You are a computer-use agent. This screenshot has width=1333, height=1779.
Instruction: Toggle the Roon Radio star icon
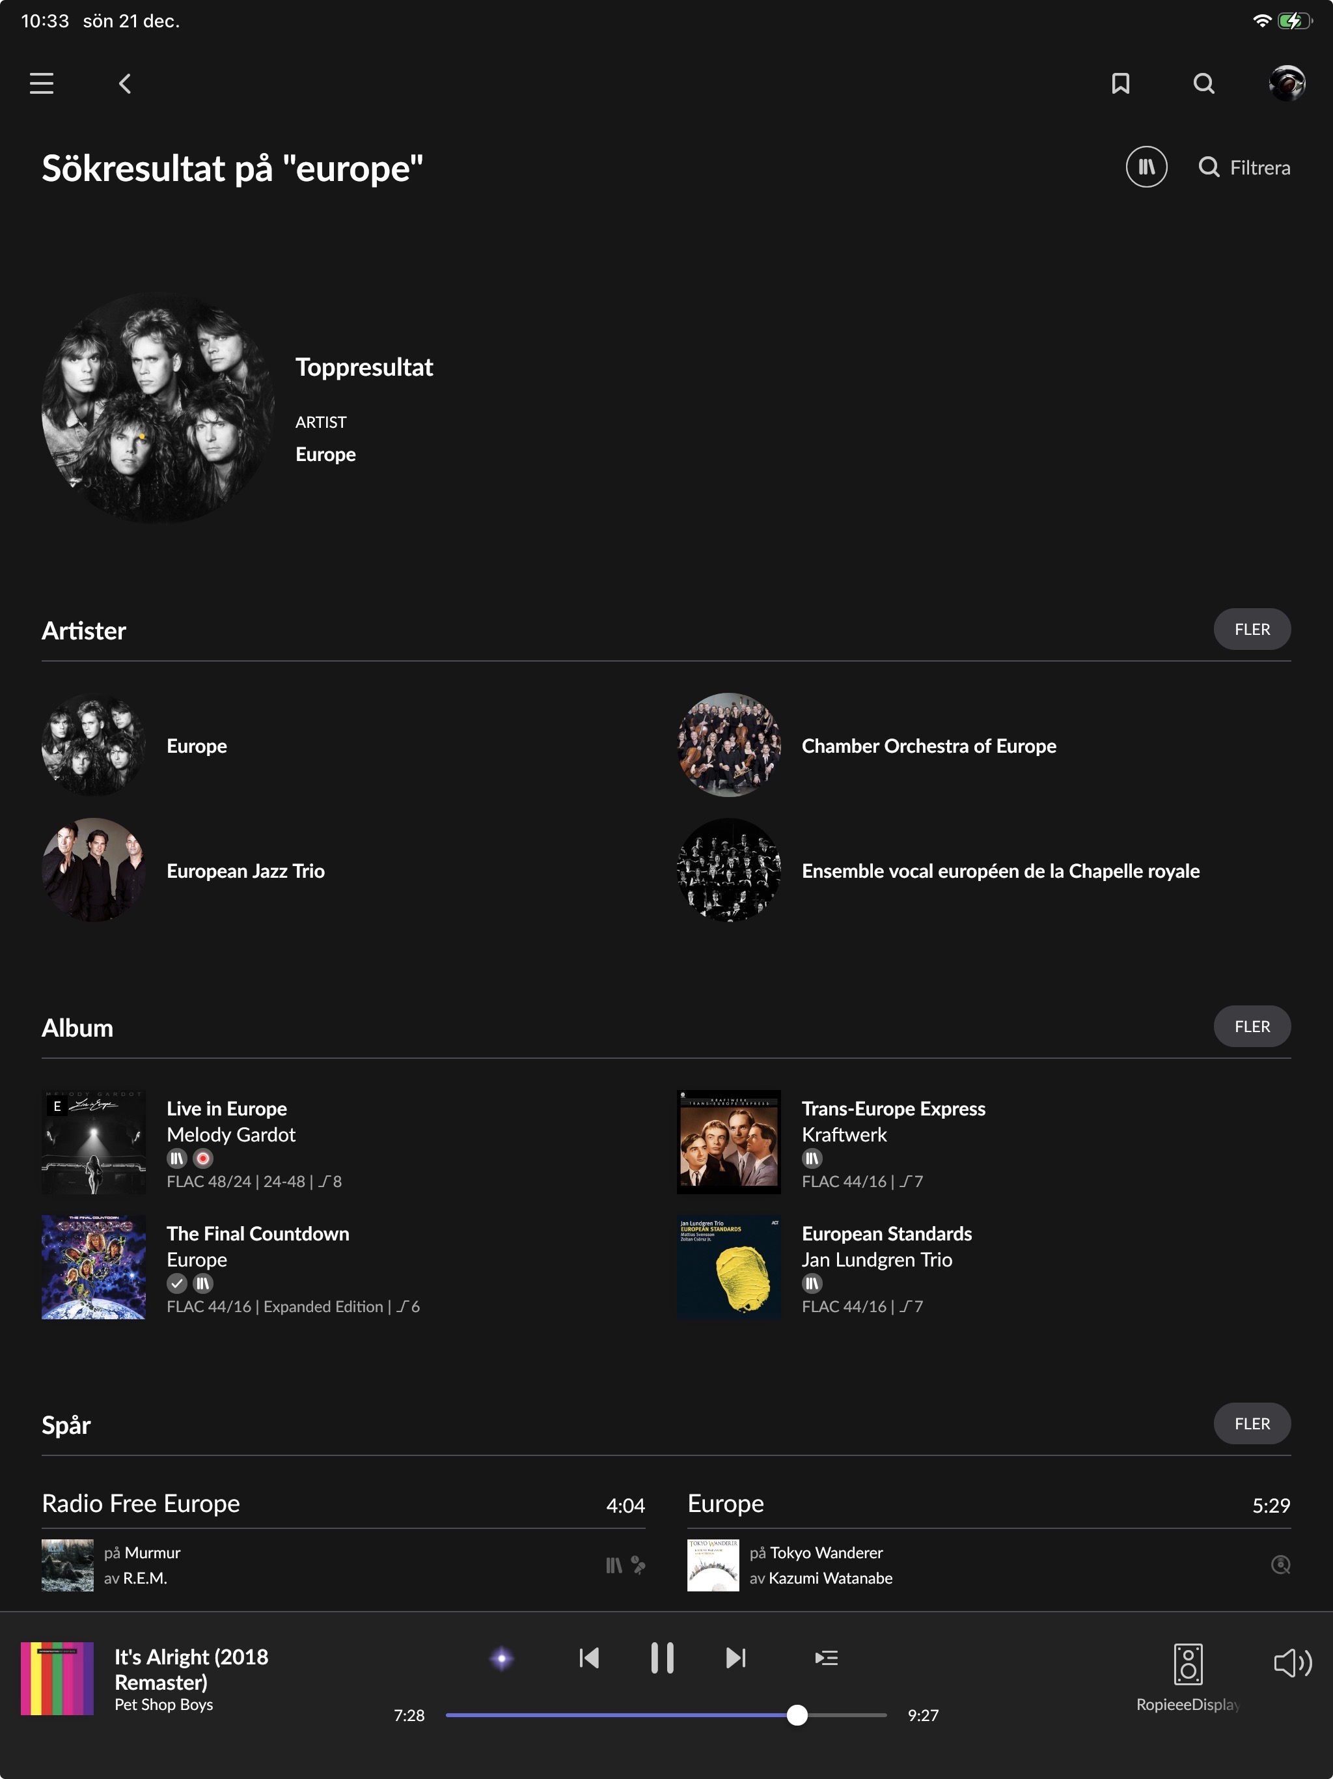click(502, 1659)
